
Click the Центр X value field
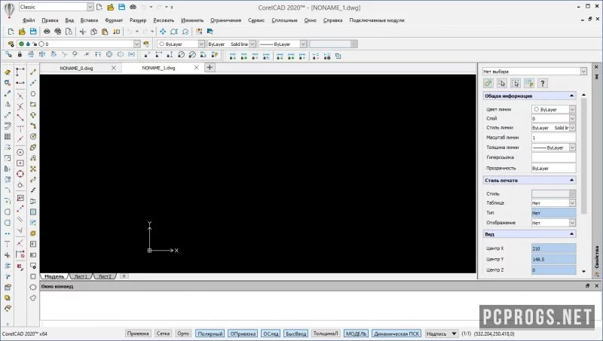tap(553, 248)
